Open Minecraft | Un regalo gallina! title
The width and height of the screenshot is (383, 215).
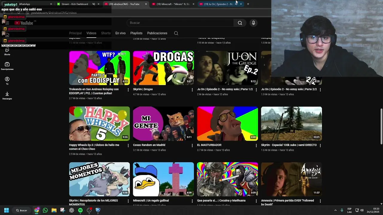(x=151, y=201)
